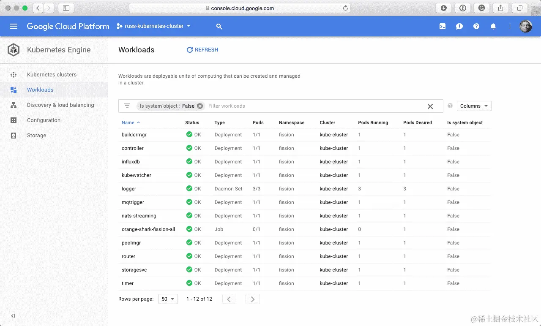Screen dimensions: 541x326
Task: Click the 0/1 pods cell
Action: click(x=257, y=229)
